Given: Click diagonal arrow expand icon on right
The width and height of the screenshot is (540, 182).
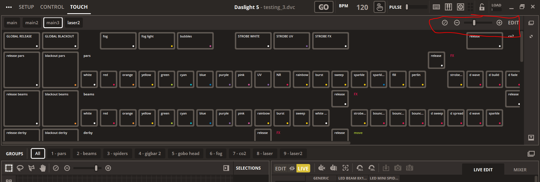Looking at the screenshot, I should [531, 37].
